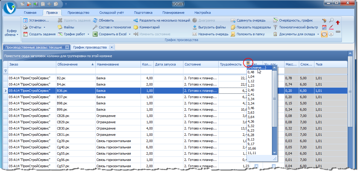Viewport: 359px width, 172px height.
Task: Expand the Документы для склада dropdown arrow
Action: (x=318, y=34)
